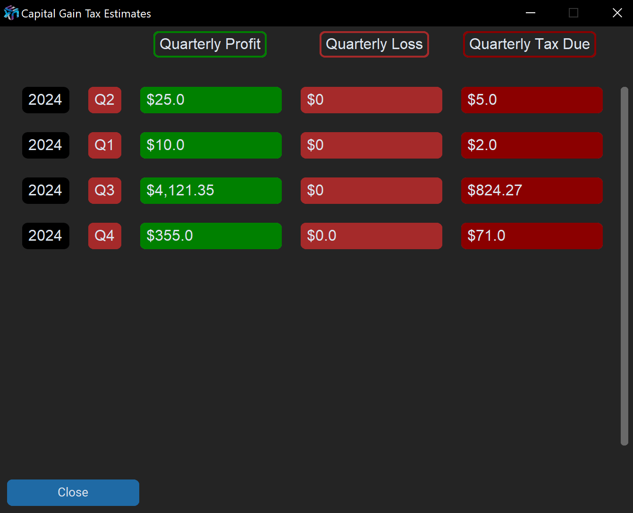Select the $25.0 profit field
This screenshot has height=513, width=633.
tap(211, 100)
